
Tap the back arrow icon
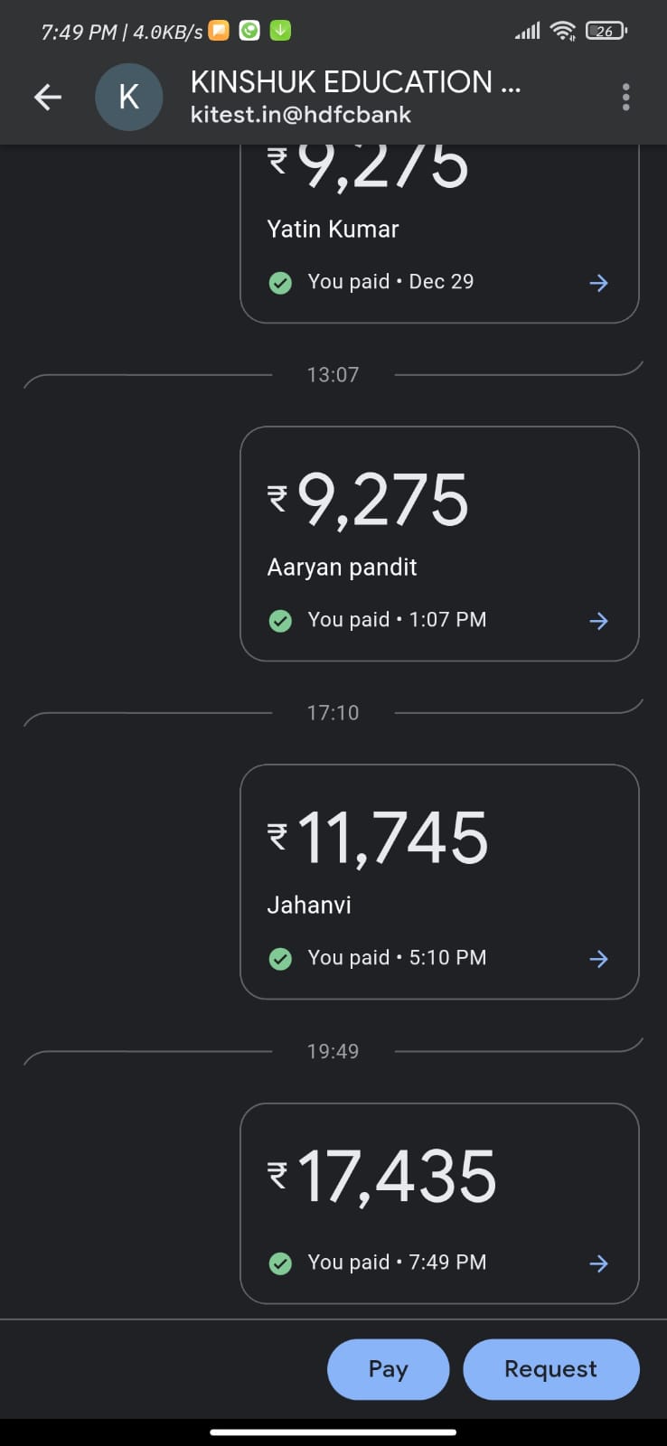(x=48, y=97)
